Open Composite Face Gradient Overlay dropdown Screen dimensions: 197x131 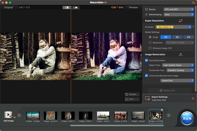pyautogui.click(x=180, y=70)
